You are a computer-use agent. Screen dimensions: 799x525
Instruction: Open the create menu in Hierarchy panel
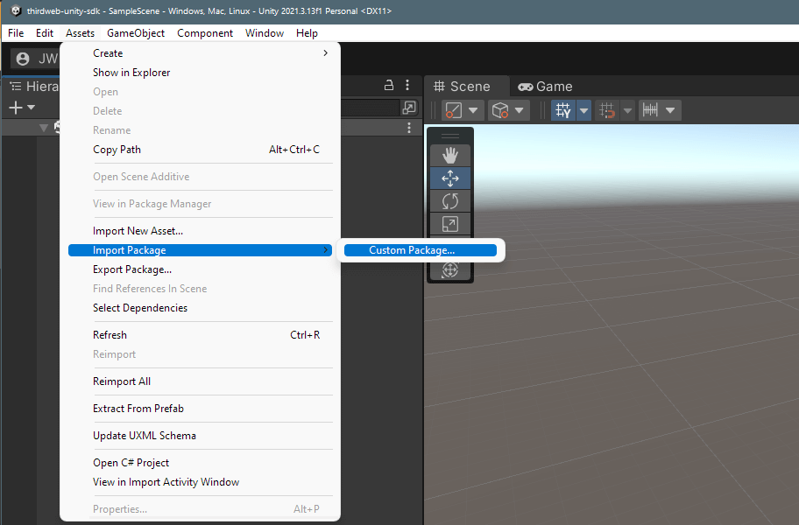click(16, 107)
